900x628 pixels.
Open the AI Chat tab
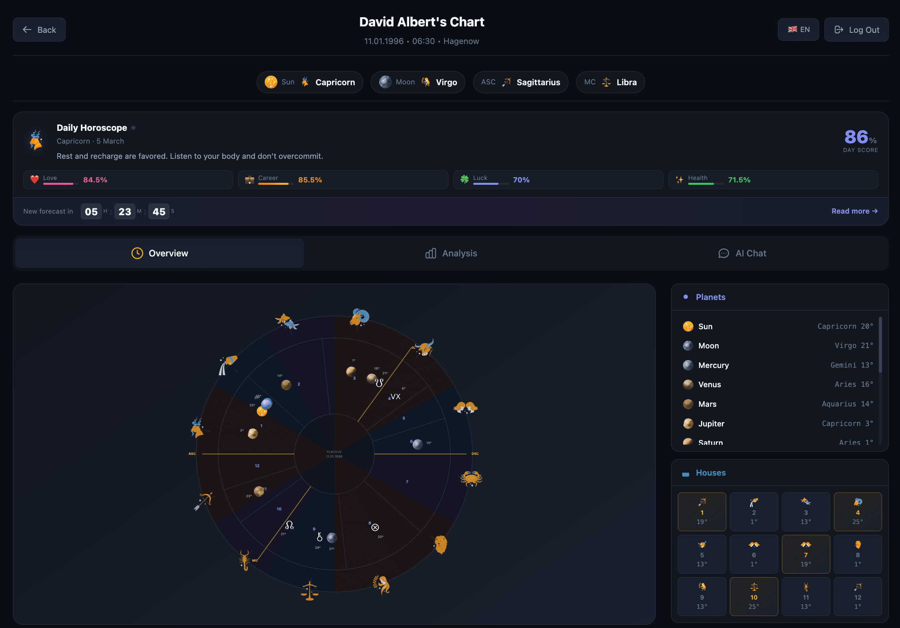tap(742, 253)
